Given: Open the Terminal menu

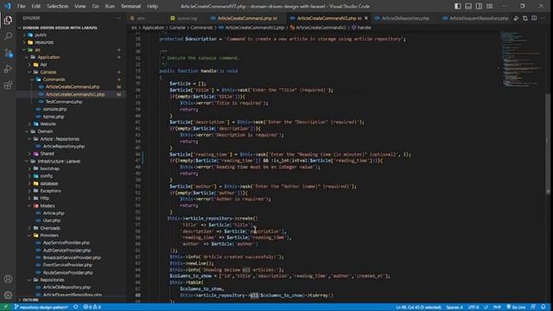Looking at the screenshot, I should point(130,6).
